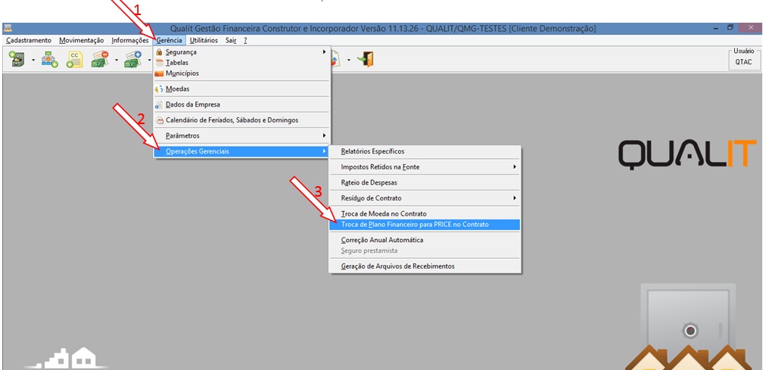Click the Sair menu item
The width and height of the screenshot is (763, 370).
coord(231,40)
